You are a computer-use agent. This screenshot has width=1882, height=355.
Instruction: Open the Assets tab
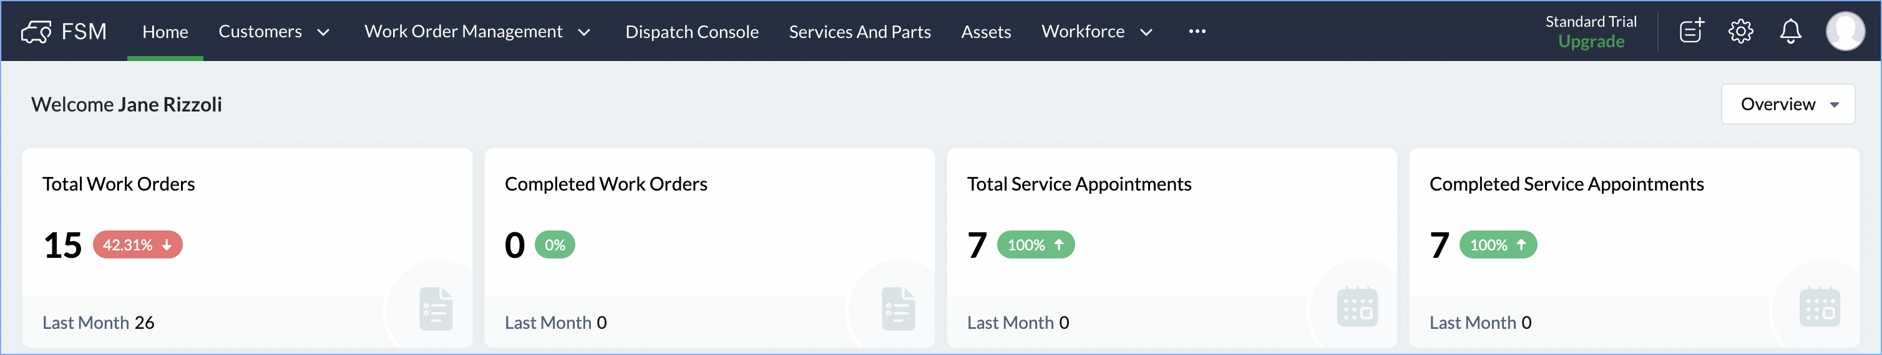985,31
